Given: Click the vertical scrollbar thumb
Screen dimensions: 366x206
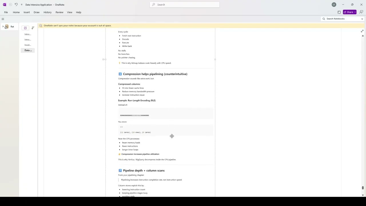Looking at the screenshot, I should click(363, 188).
